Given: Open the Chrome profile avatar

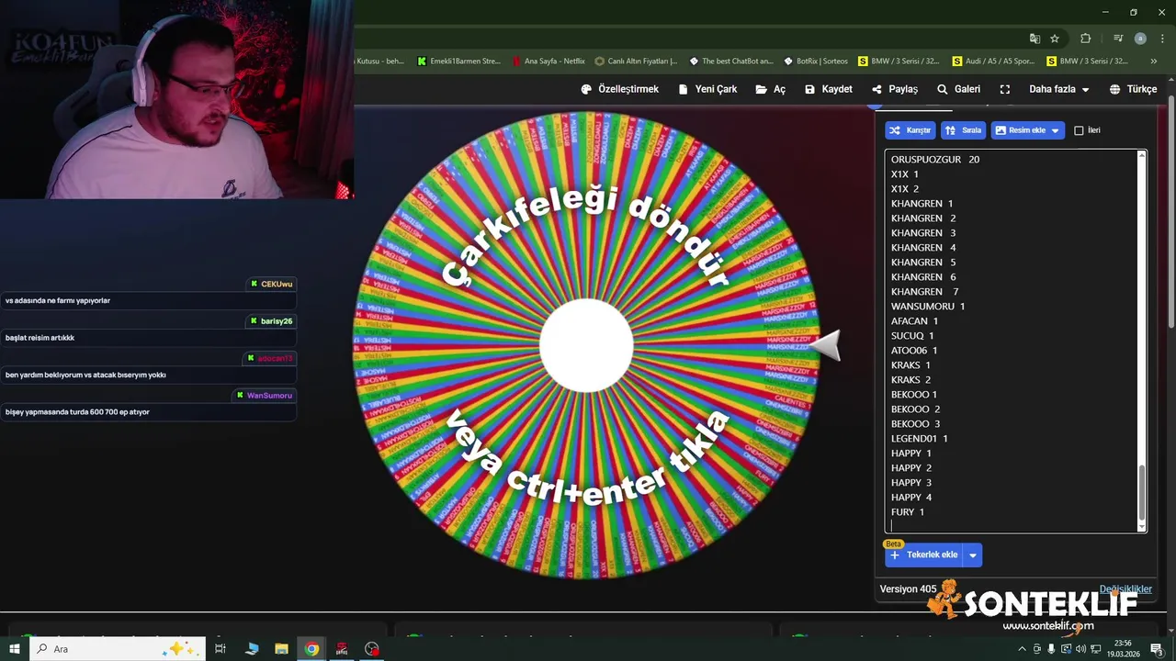Looking at the screenshot, I should [x=1140, y=39].
